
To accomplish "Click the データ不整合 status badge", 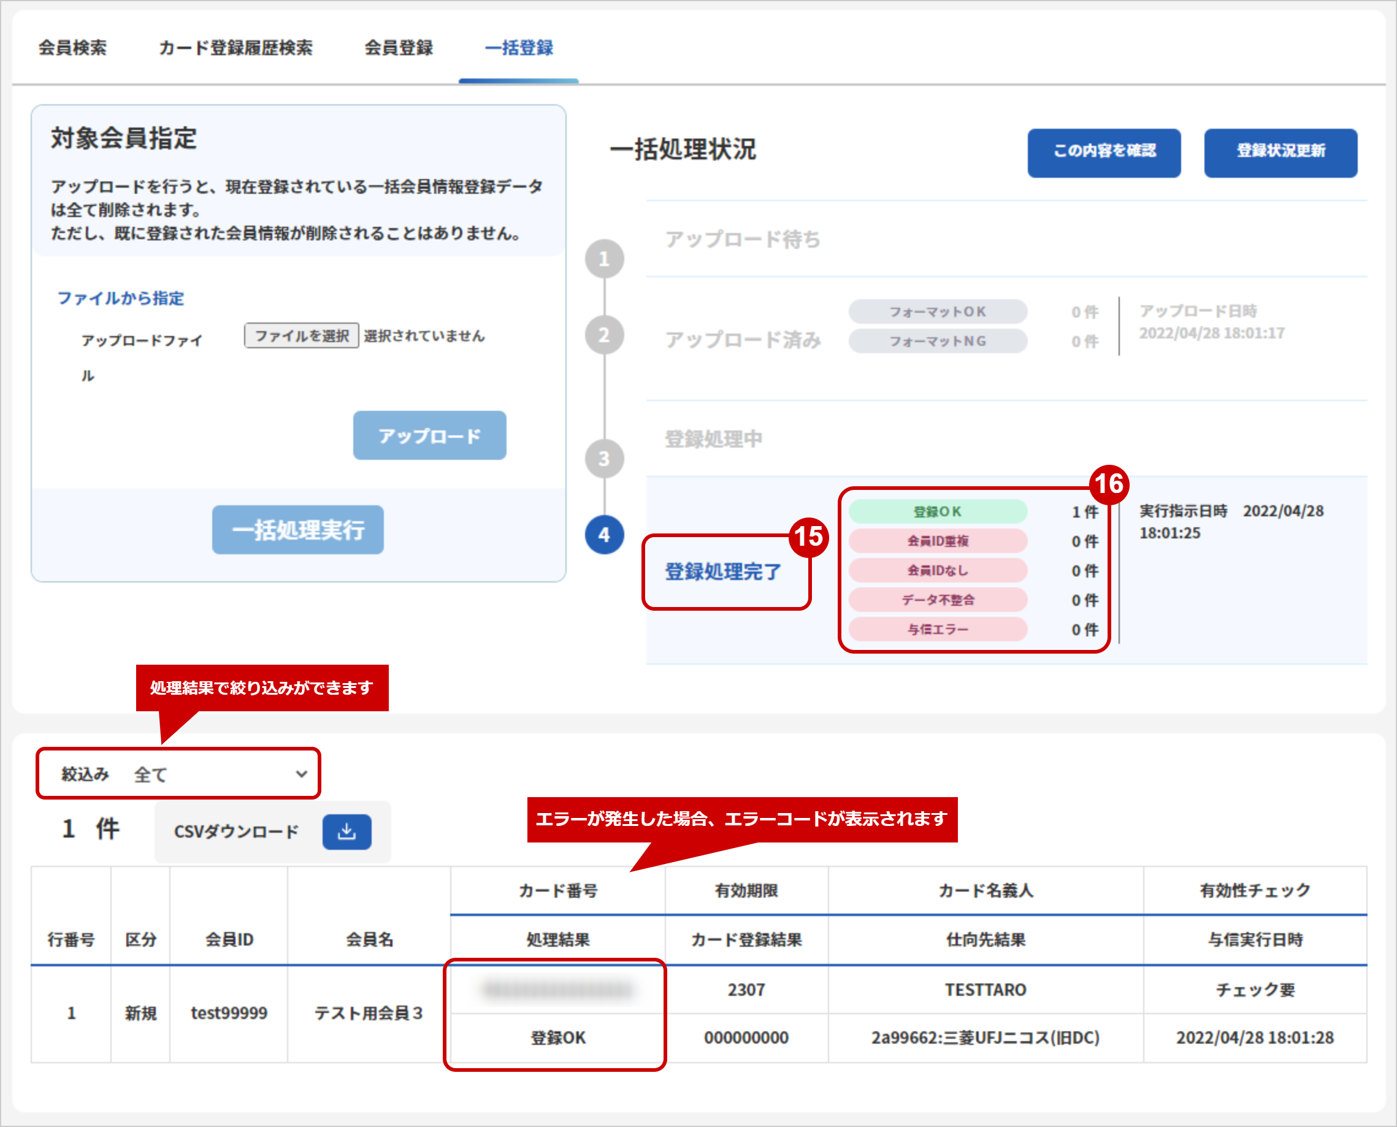I will click(x=938, y=600).
